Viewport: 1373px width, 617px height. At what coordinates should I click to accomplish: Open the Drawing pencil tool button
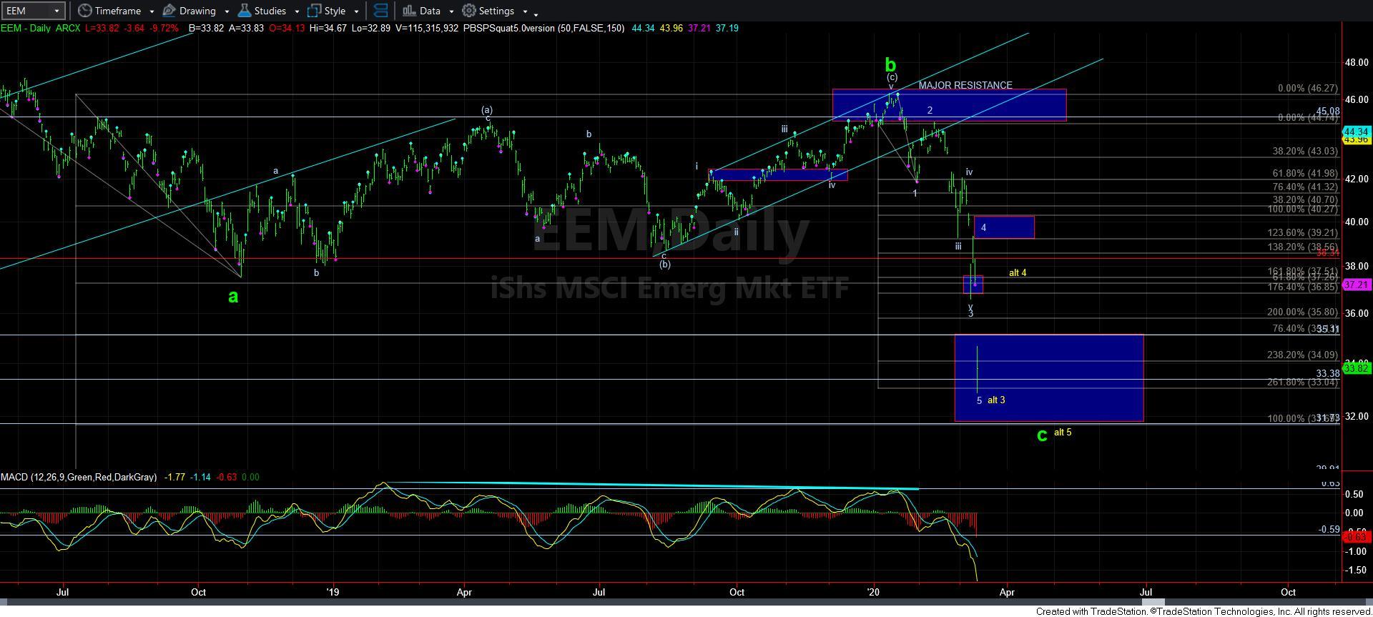pyautogui.click(x=169, y=11)
